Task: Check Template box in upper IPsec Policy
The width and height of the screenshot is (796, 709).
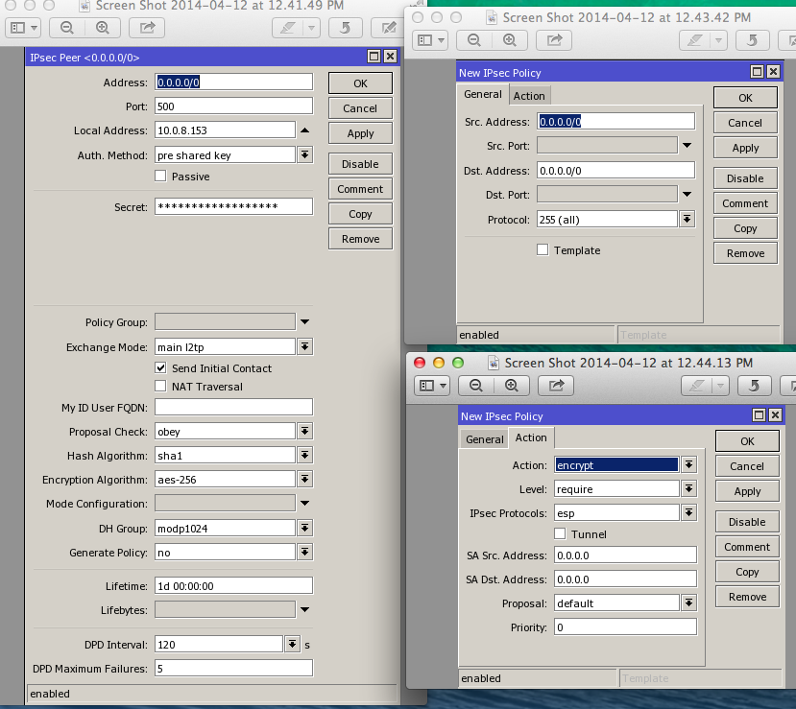Action: tap(543, 249)
